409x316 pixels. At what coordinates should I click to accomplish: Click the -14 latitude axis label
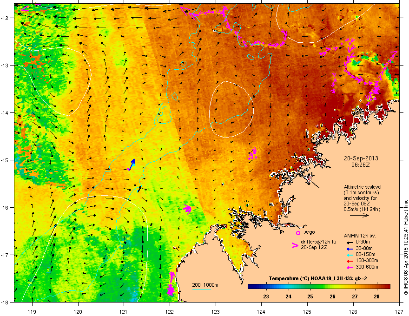tap(5, 113)
